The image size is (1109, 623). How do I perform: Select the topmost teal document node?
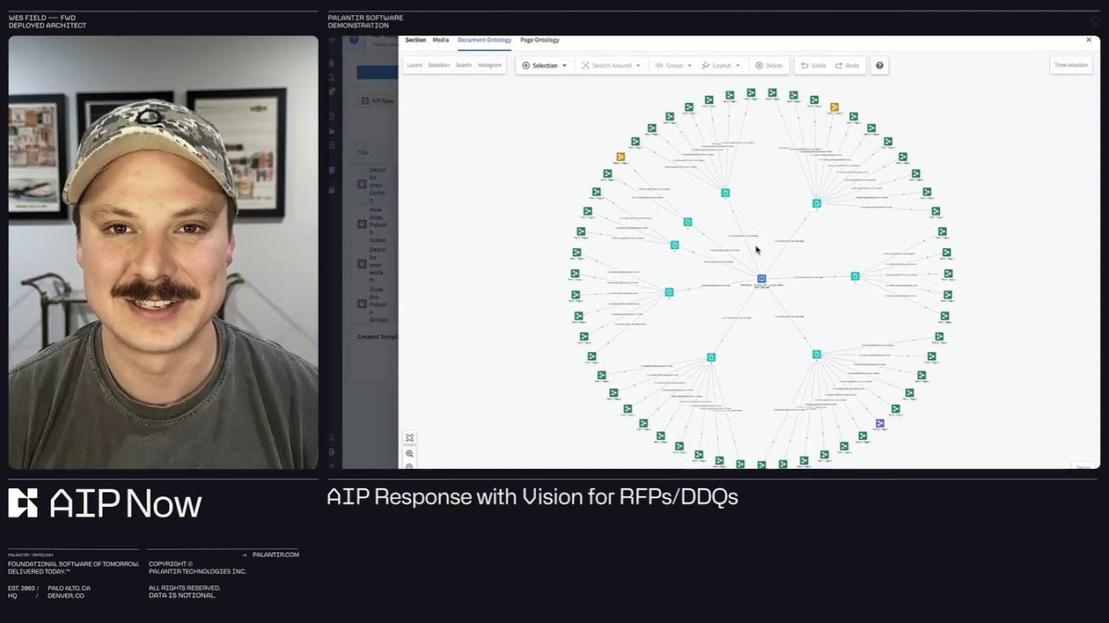point(725,193)
